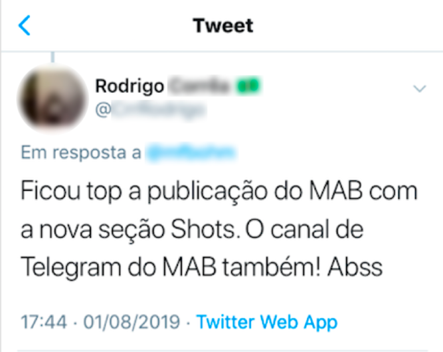
Task: Open the blurred mention after Em resposta a
Action: 191,153
